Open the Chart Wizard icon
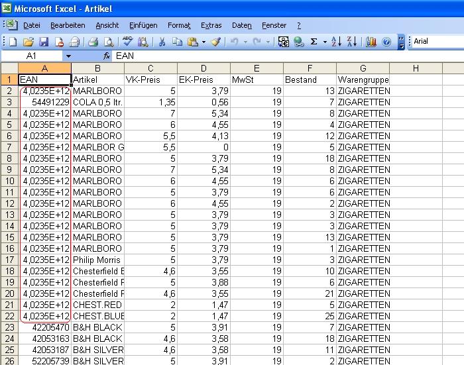Image resolution: width=464 pixels, height=365 pixels. pos(371,42)
